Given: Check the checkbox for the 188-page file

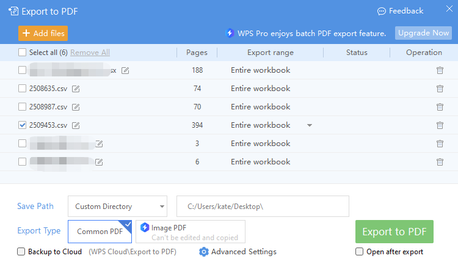Looking at the screenshot, I should click(x=22, y=70).
